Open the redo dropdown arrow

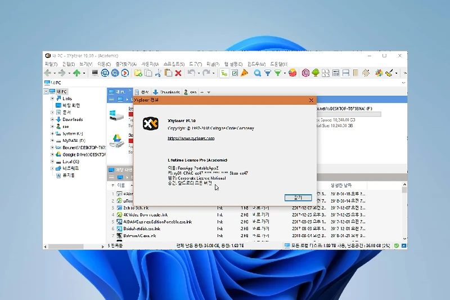213,73
